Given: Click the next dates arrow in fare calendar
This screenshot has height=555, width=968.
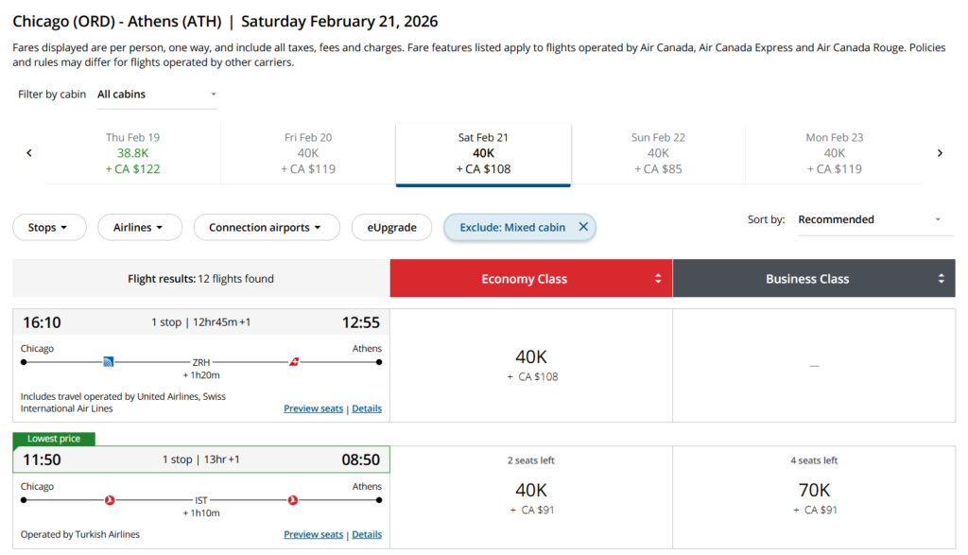Looking at the screenshot, I should coord(940,152).
